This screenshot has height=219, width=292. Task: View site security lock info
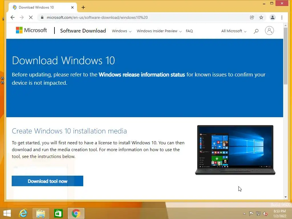(42, 17)
